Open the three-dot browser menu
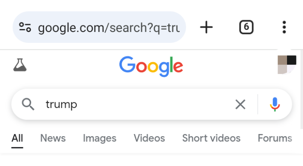The image size is (303, 166). tap(284, 27)
